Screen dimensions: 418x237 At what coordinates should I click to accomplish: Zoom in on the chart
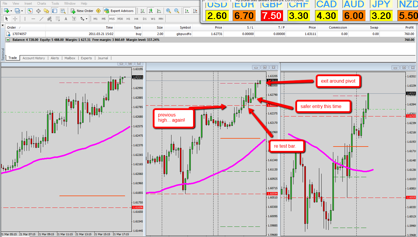(x=169, y=11)
